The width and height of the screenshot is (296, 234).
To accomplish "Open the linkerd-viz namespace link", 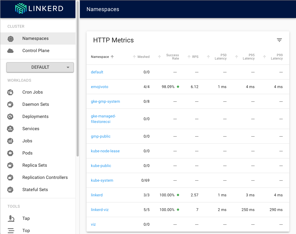I will (100, 210).
